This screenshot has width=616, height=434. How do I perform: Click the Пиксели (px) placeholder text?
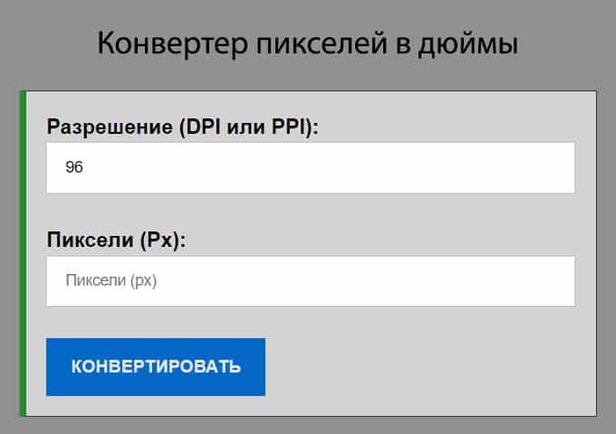click(x=111, y=281)
